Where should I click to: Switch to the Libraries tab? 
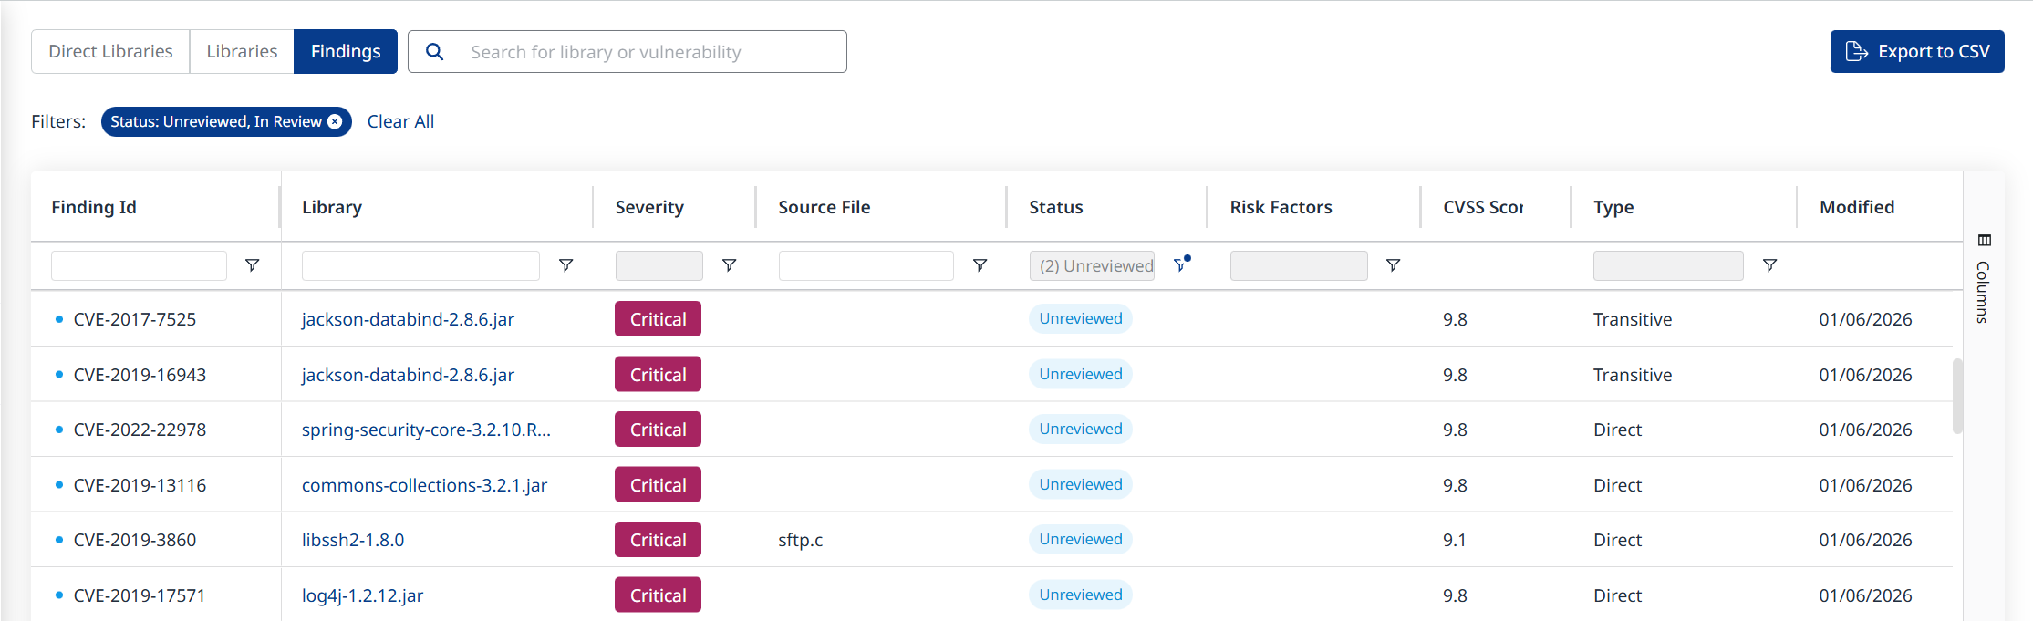click(x=242, y=52)
